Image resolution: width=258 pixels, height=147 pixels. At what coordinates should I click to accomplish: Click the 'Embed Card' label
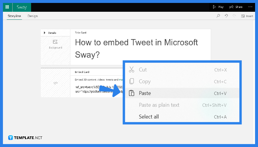(x=82, y=72)
